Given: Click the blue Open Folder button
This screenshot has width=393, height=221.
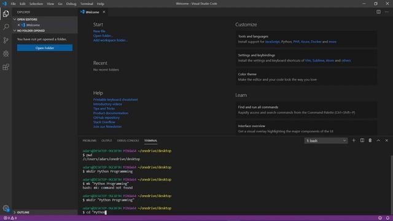Looking at the screenshot, I should pos(45,48).
